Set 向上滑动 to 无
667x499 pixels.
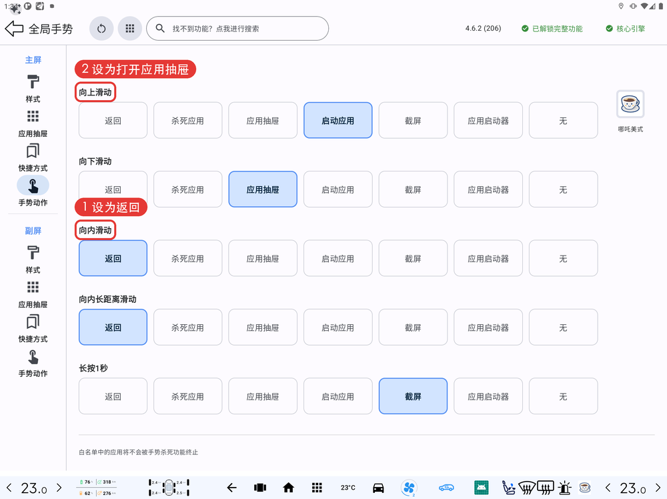pyautogui.click(x=563, y=120)
